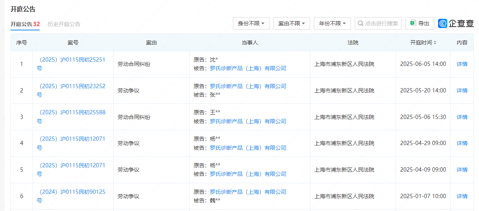The width and height of the screenshot is (479, 211).
Task: Open the 案由不限 dropdown
Action: click(292, 23)
